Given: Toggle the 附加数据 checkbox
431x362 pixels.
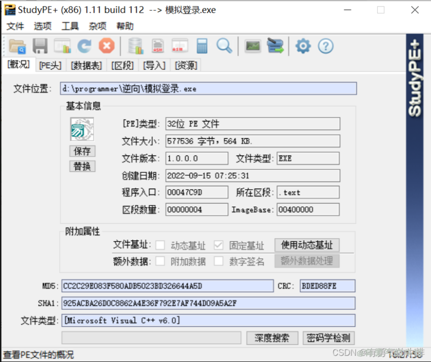Looking at the screenshot, I should [x=160, y=261].
